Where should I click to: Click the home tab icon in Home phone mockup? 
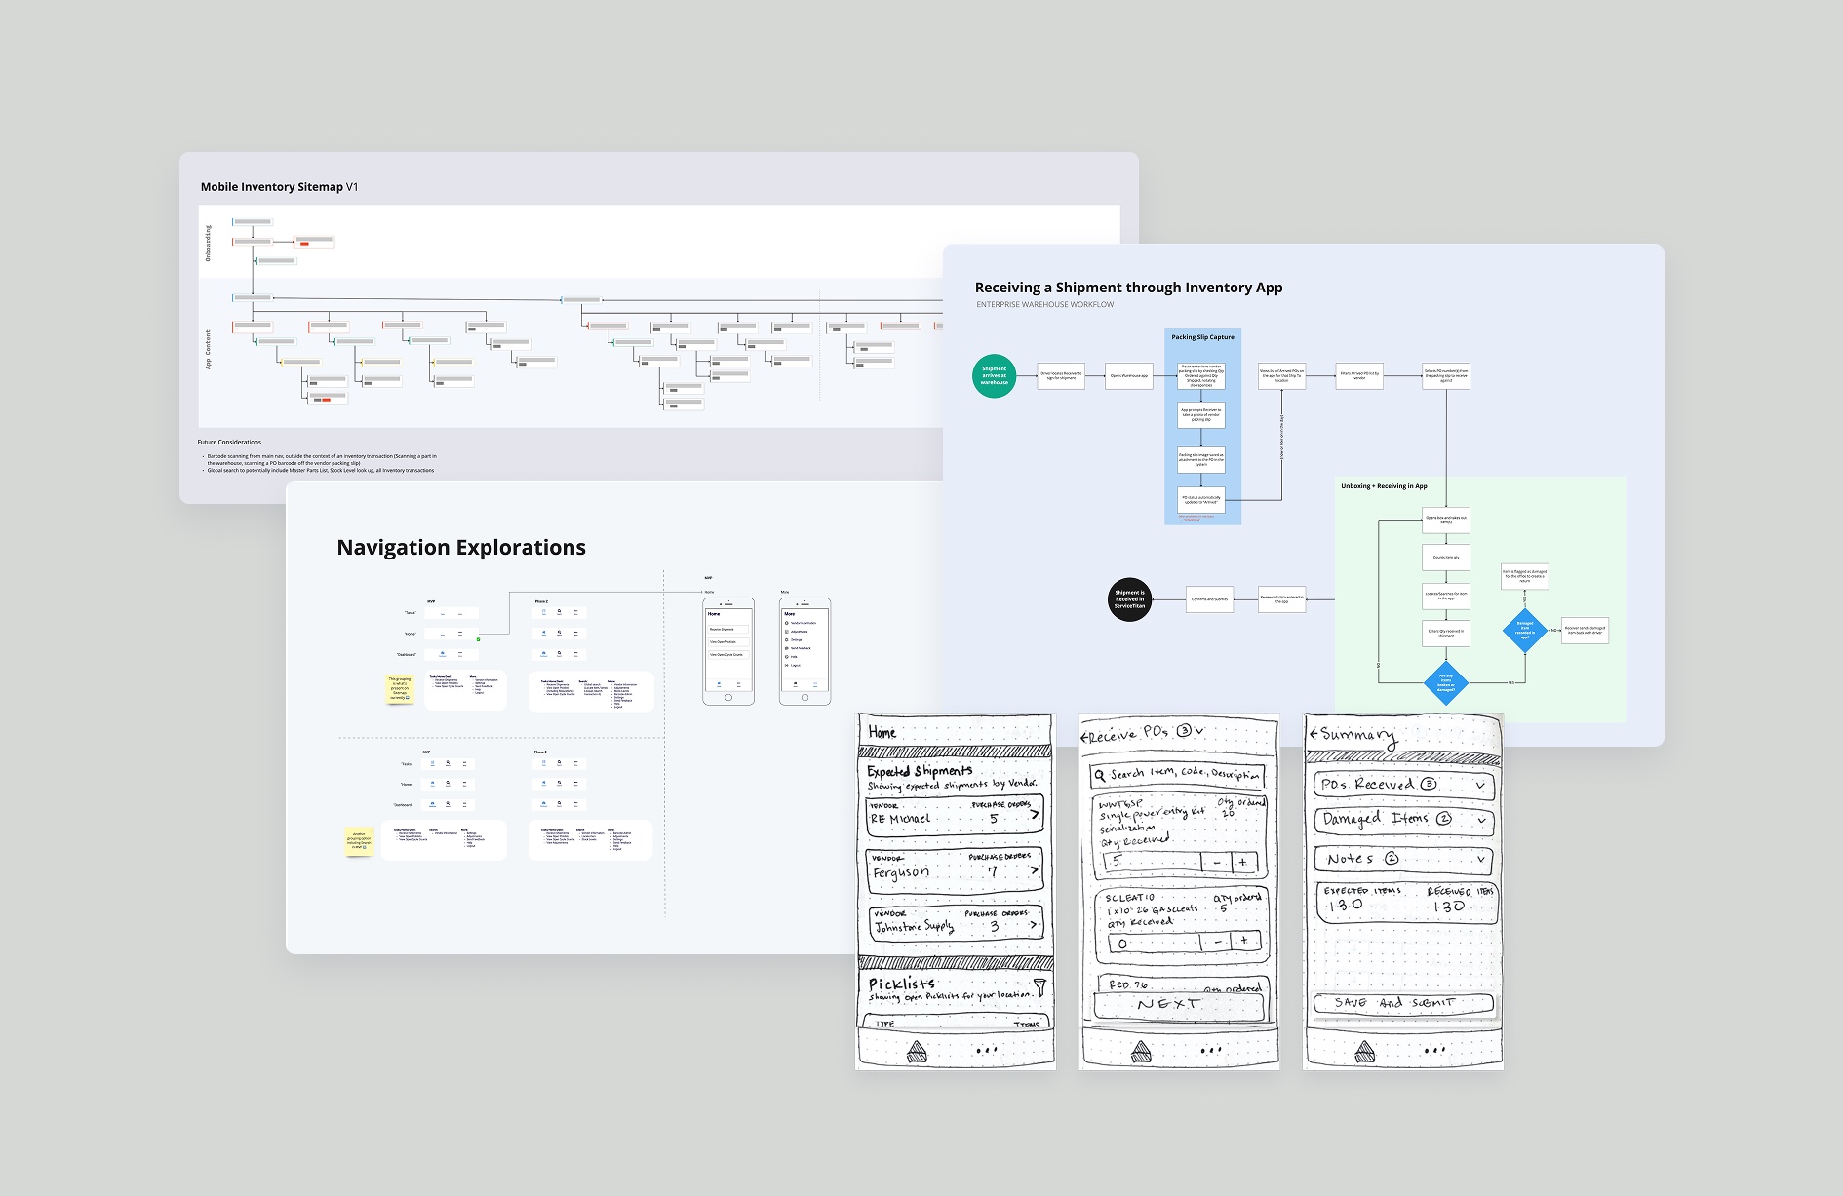point(719,683)
